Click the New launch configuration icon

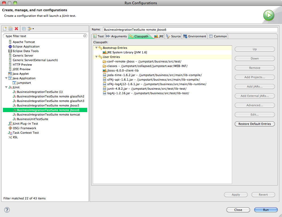(5, 29)
